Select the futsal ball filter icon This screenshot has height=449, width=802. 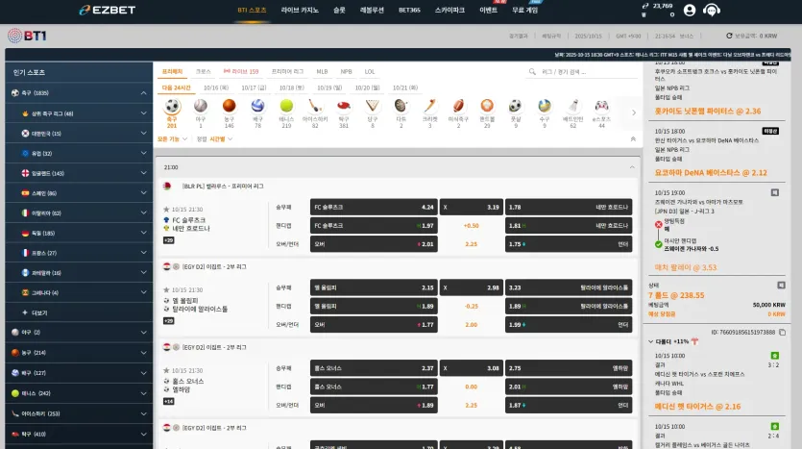coord(516,106)
